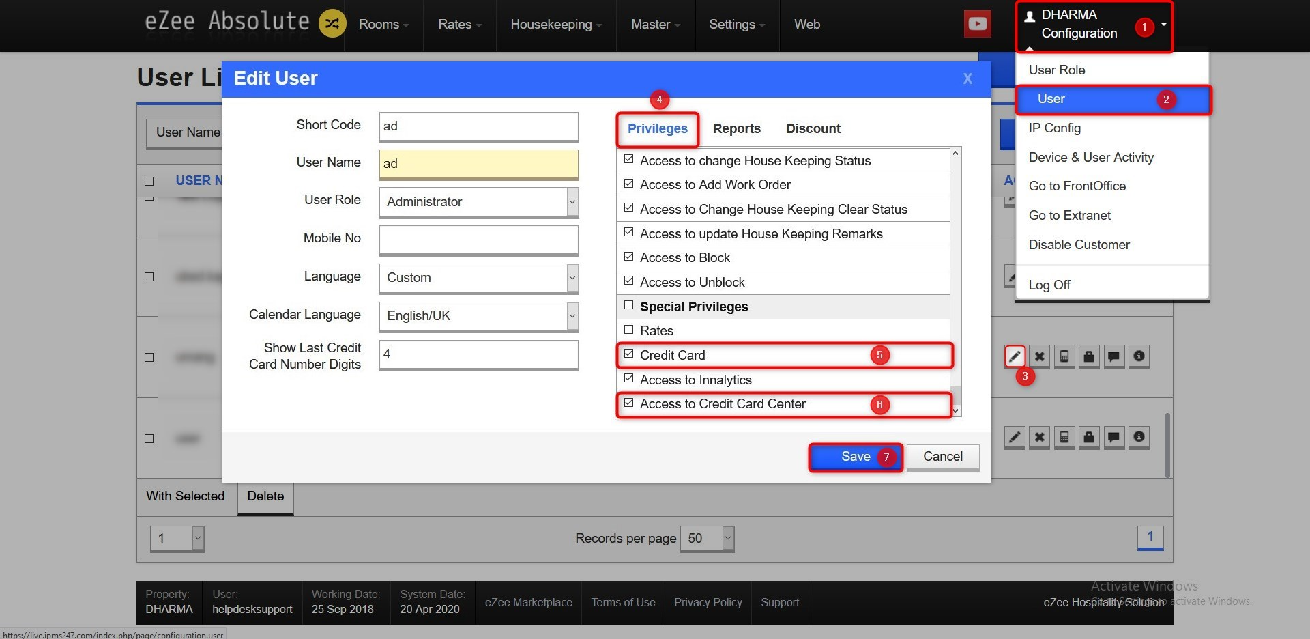
Task: Toggle Access to update House Keeping Remarks
Action: (628, 232)
